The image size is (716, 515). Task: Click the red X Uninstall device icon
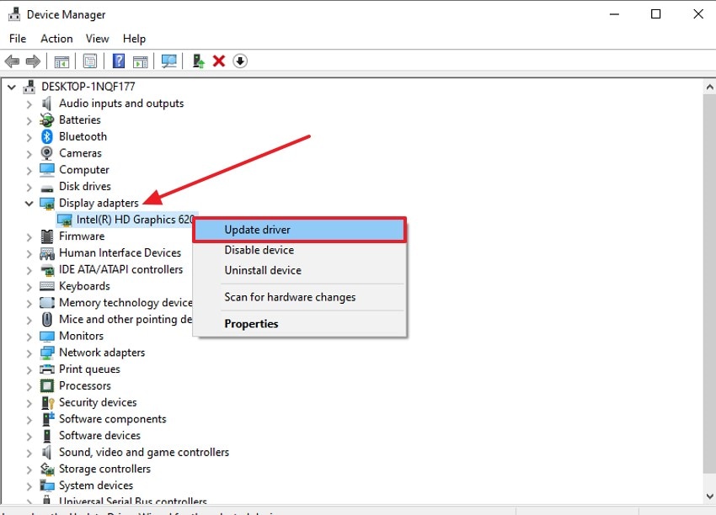tap(219, 61)
